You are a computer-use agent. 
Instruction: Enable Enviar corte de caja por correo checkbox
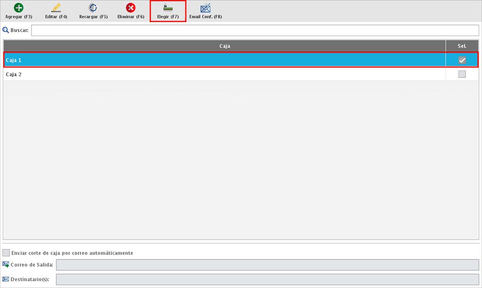[x=6, y=253]
